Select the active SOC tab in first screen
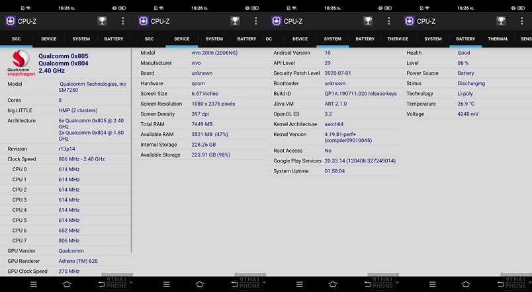Screen dimensions: 532x292 [17, 39]
